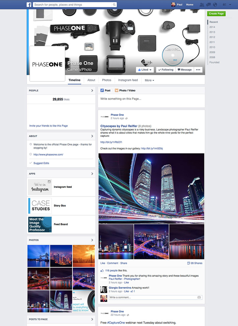Jump to Recent in the timeline navigator
Viewport: 238px width, 326px height.
pyautogui.click(x=214, y=22)
